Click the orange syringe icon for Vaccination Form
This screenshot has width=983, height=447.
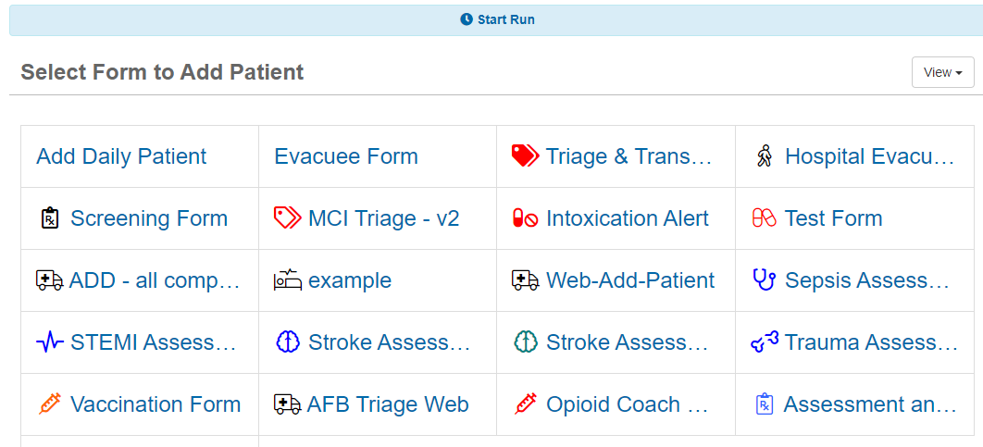50,404
